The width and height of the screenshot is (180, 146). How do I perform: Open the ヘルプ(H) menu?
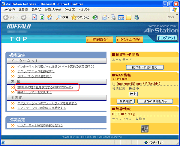(x=84, y=10)
